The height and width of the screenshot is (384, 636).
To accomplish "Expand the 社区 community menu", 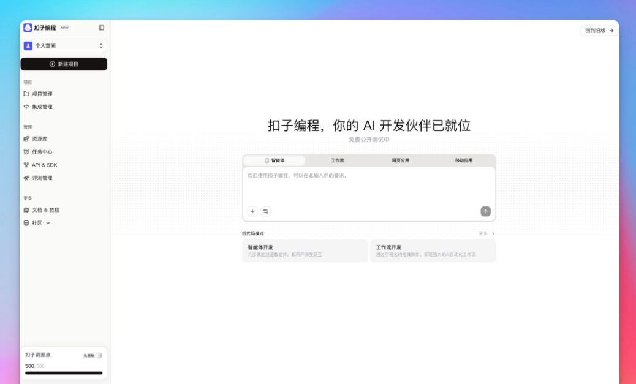I will (37, 222).
